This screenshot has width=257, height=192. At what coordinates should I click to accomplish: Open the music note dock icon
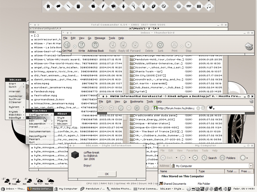(x=209, y=6)
